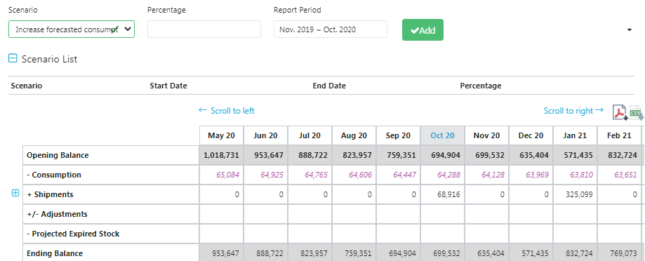Click the Projected Expired Stock row label
The image size is (645, 261).
click(x=73, y=234)
